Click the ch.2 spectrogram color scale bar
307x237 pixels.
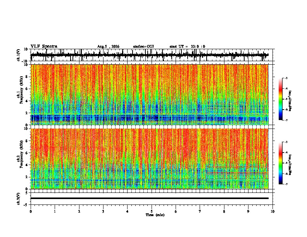pyautogui.click(x=281, y=163)
